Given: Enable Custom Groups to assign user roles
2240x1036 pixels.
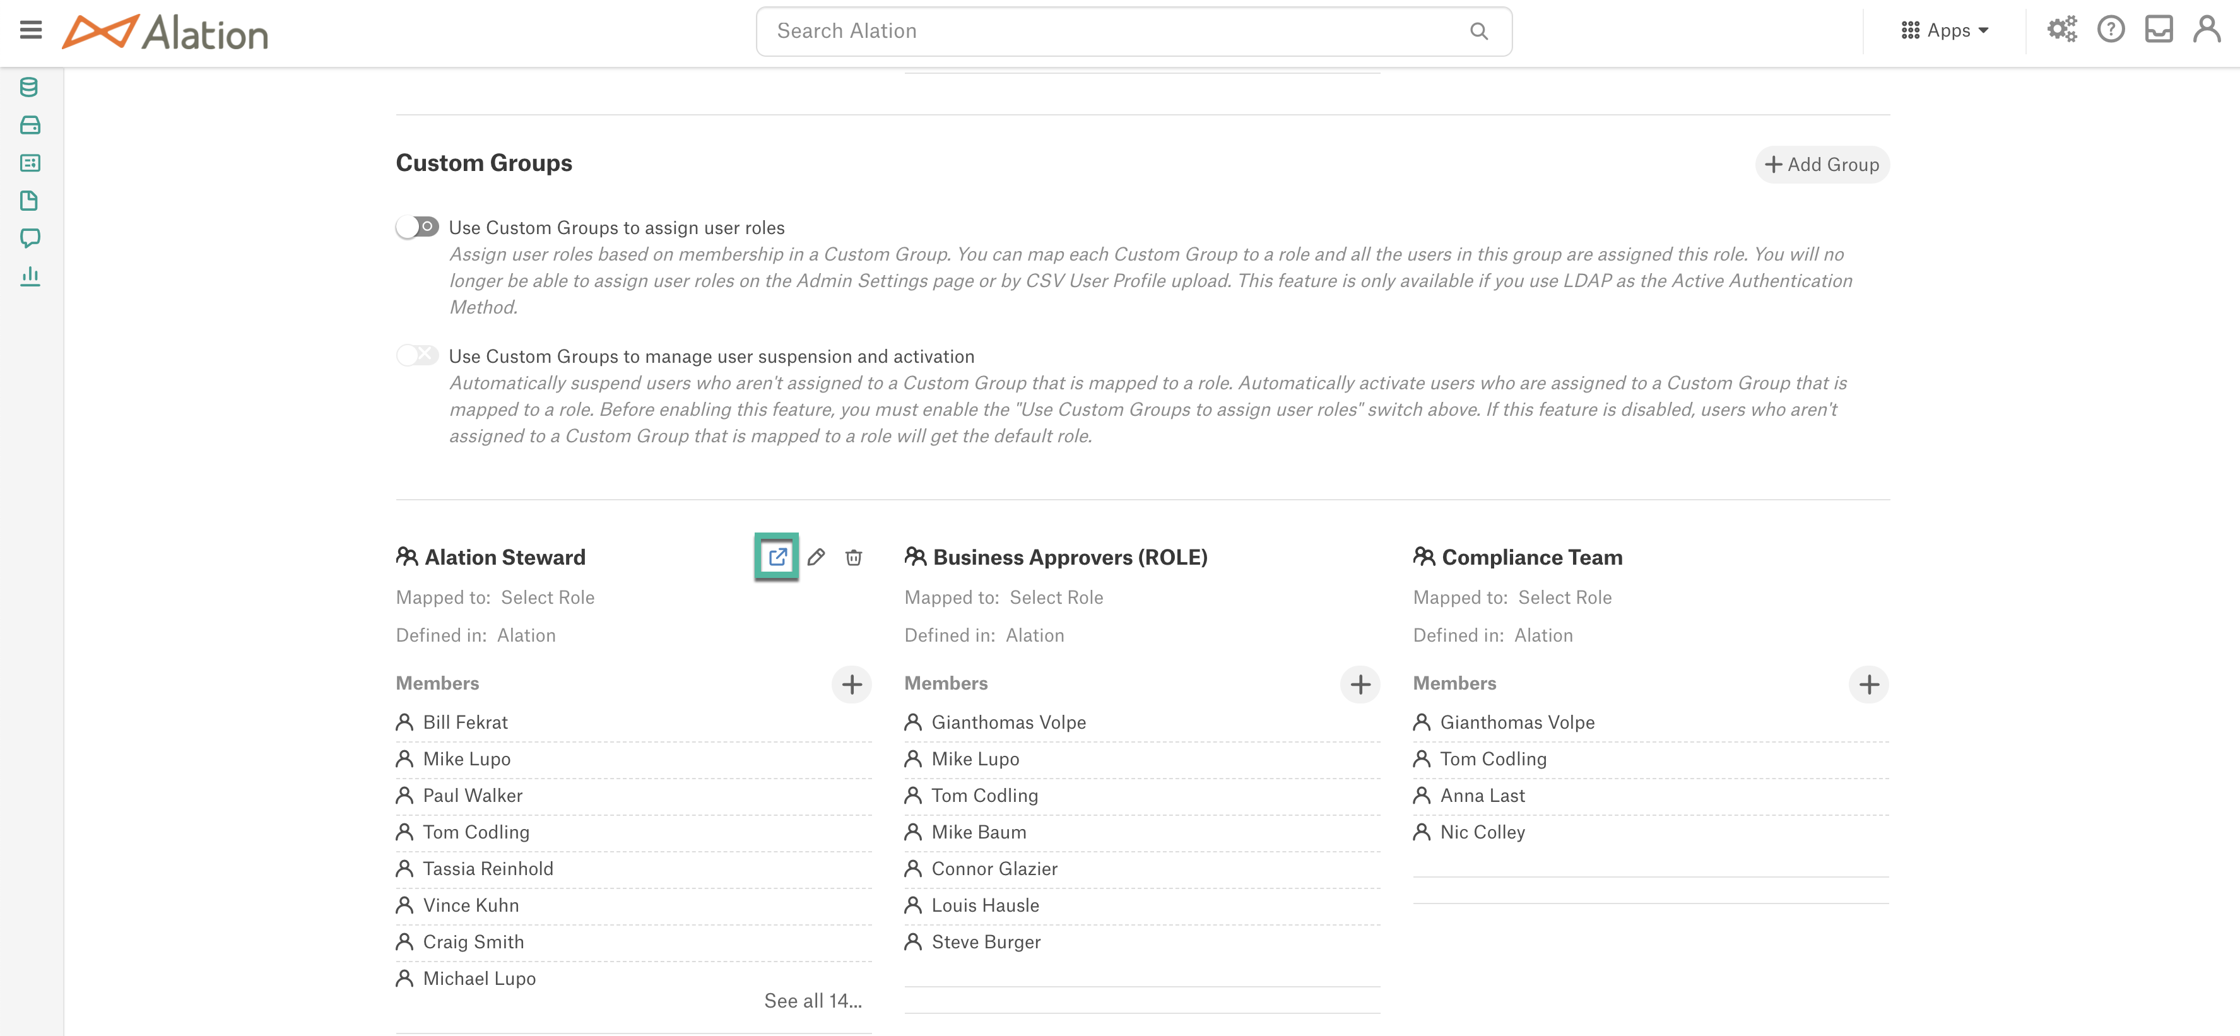Looking at the screenshot, I should [417, 227].
